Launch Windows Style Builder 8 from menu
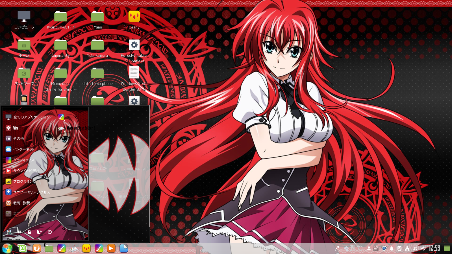The width and height of the screenshot is (452, 254). tap(77, 128)
